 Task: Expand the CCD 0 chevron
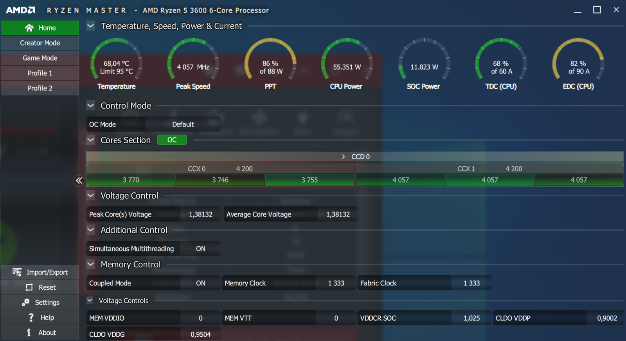343,157
